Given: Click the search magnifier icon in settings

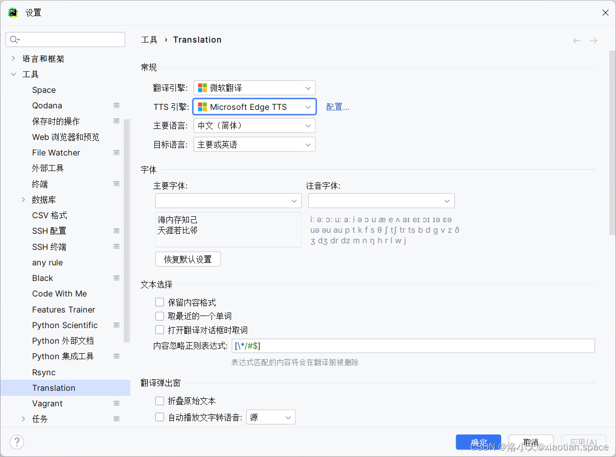Looking at the screenshot, I should (x=14, y=40).
